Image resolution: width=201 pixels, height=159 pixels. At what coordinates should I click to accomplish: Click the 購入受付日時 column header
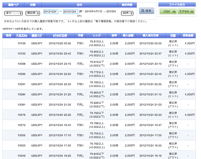point(150,35)
